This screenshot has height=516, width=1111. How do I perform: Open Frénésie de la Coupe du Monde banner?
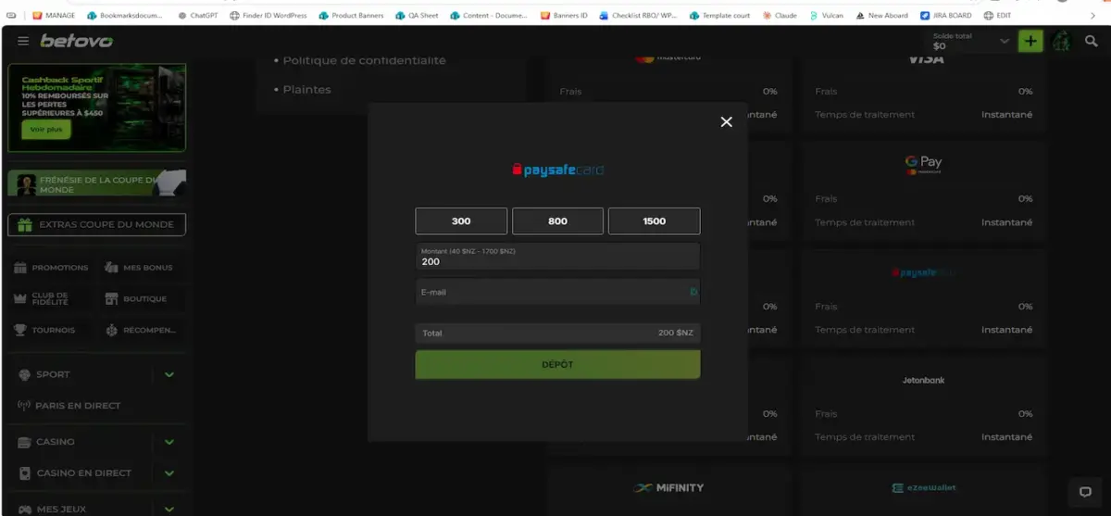[97, 183]
